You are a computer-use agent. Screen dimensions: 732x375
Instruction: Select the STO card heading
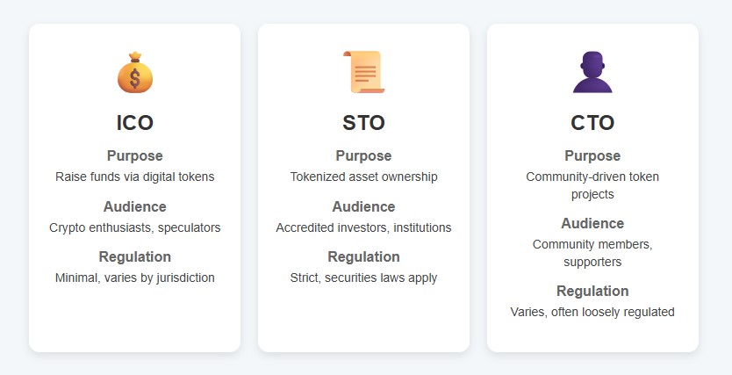[363, 123]
